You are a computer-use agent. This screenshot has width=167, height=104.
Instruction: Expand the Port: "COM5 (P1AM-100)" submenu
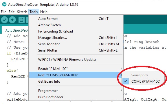(x=76, y=75)
